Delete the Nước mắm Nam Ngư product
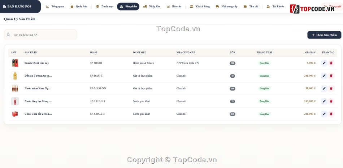 click(331, 88)
